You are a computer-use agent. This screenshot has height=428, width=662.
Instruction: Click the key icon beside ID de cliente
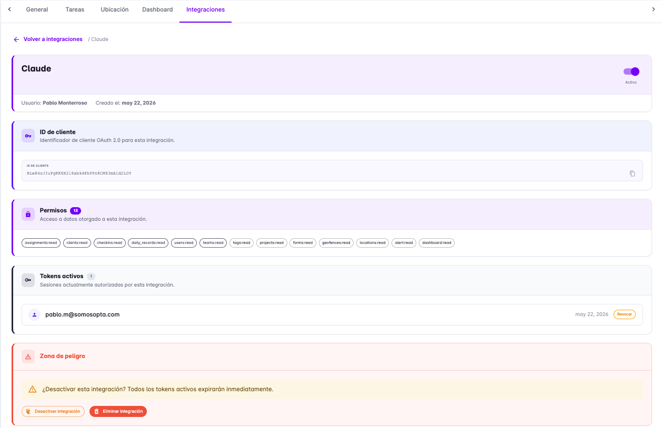tap(28, 136)
